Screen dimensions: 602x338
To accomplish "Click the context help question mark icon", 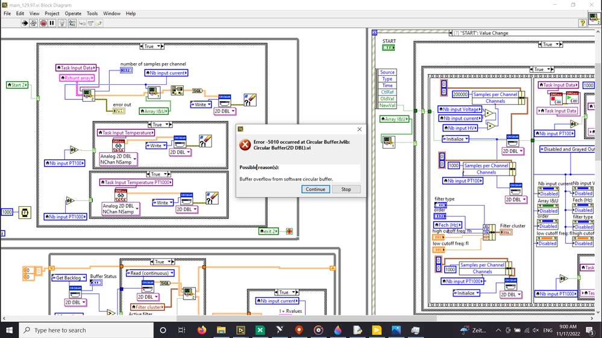I will coord(582,23).
